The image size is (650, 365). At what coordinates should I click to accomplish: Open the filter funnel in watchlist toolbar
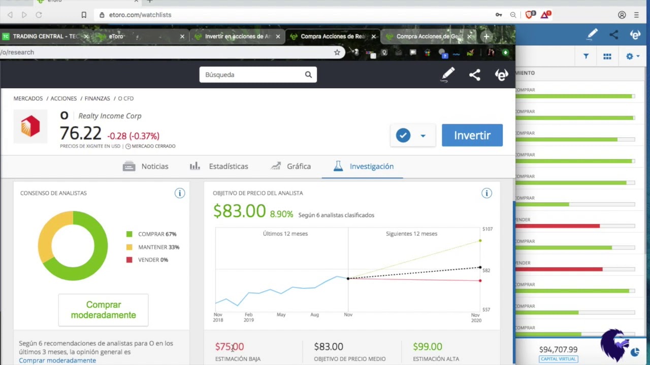586,56
